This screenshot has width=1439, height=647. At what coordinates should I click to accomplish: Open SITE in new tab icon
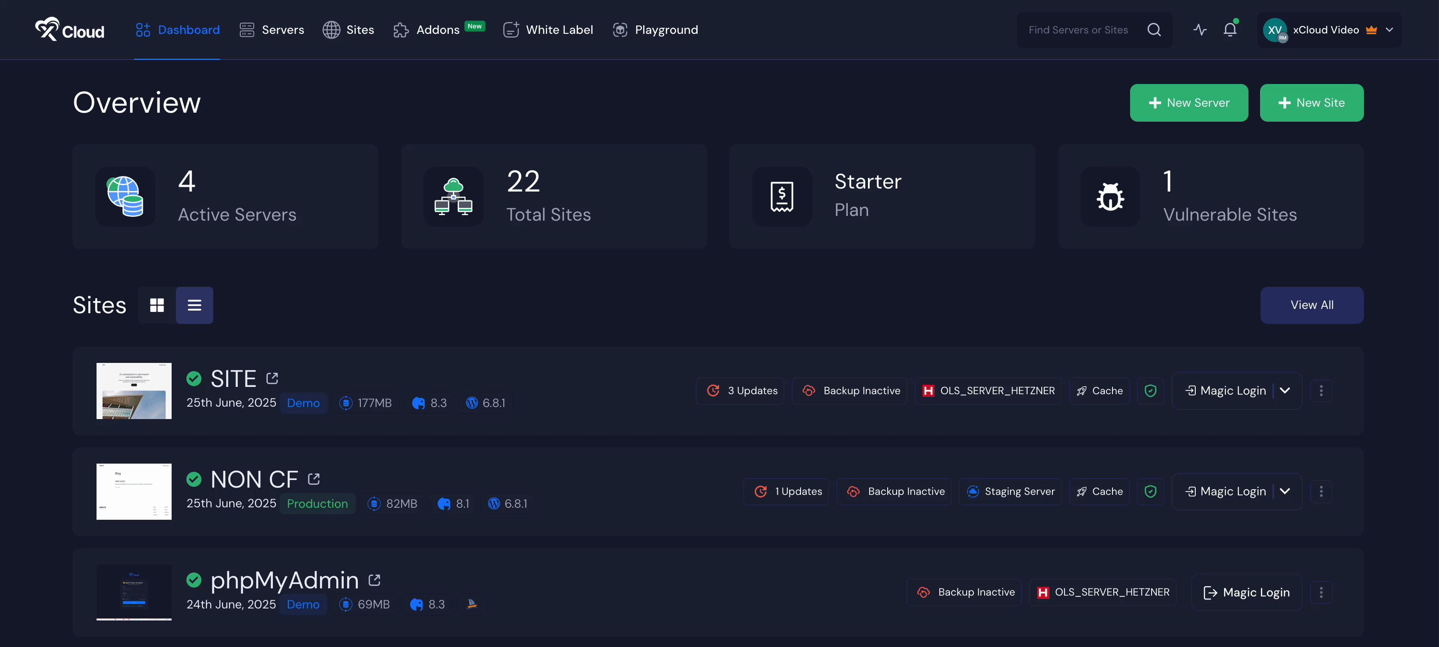(272, 378)
